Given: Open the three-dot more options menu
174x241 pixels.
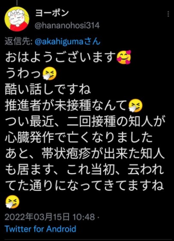Looking at the screenshot, I should [168, 14].
